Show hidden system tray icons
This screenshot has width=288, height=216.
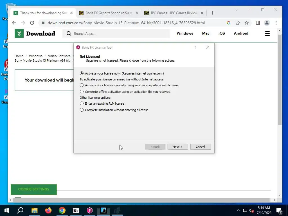[x=238, y=210]
